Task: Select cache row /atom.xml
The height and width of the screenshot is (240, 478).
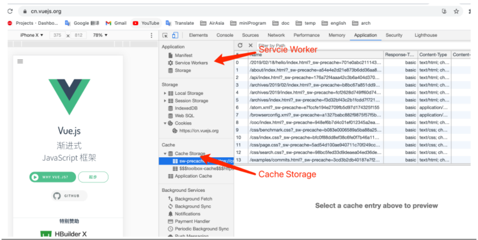Action: click(x=352, y=108)
